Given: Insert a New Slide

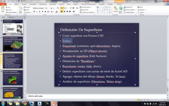Looking at the screenshot, I should click(x=20, y=10).
